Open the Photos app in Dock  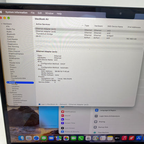pyautogui.click(x=66, y=138)
